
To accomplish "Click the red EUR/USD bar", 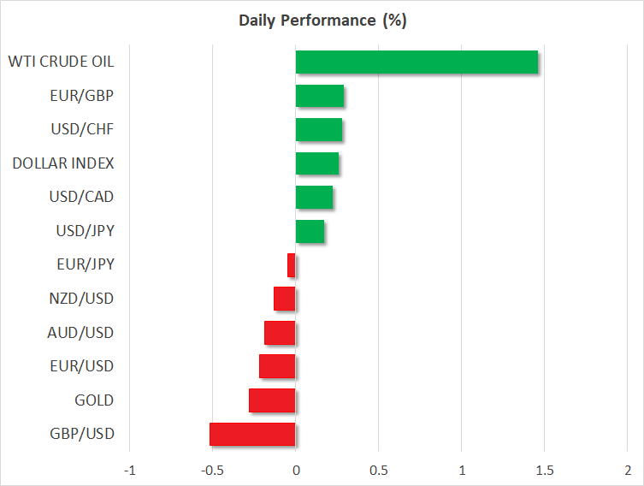I will click(277, 366).
